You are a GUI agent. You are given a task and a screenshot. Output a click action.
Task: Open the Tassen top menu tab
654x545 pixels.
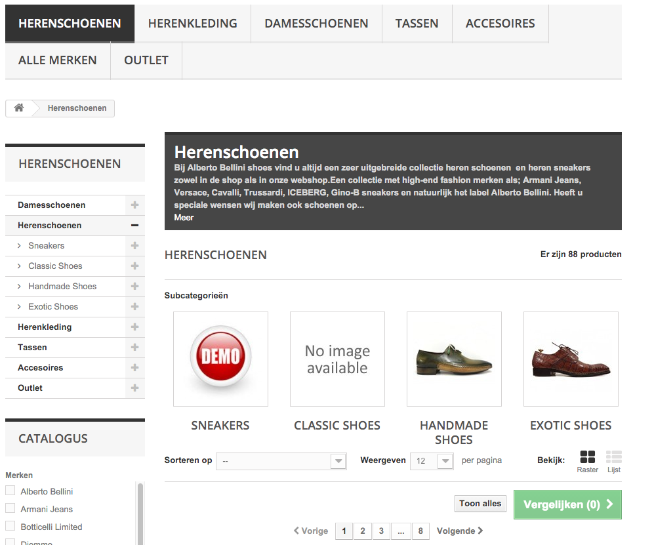(x=417, y=24)
